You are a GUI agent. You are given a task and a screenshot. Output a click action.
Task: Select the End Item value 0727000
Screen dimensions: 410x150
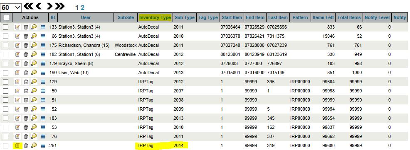[x=254, y=63]
